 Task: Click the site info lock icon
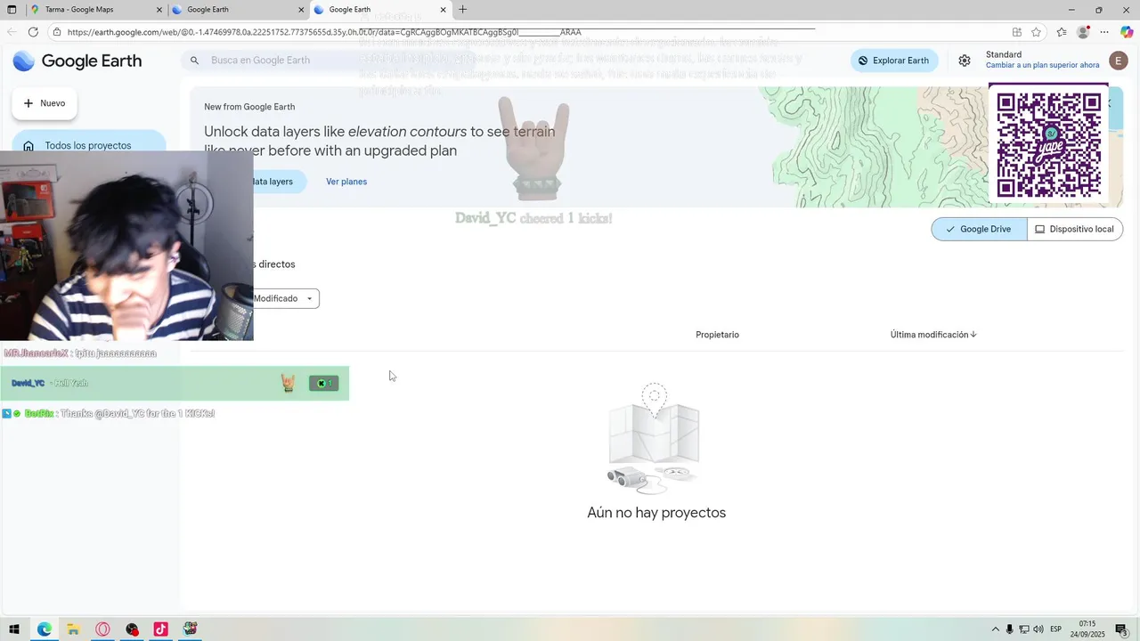tap(56, 32)
